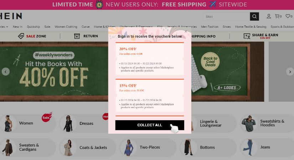Select the 30% OFF voucher
Image resolution: width=294 pixels, height=160 pixels.
[x=150, y=59]
